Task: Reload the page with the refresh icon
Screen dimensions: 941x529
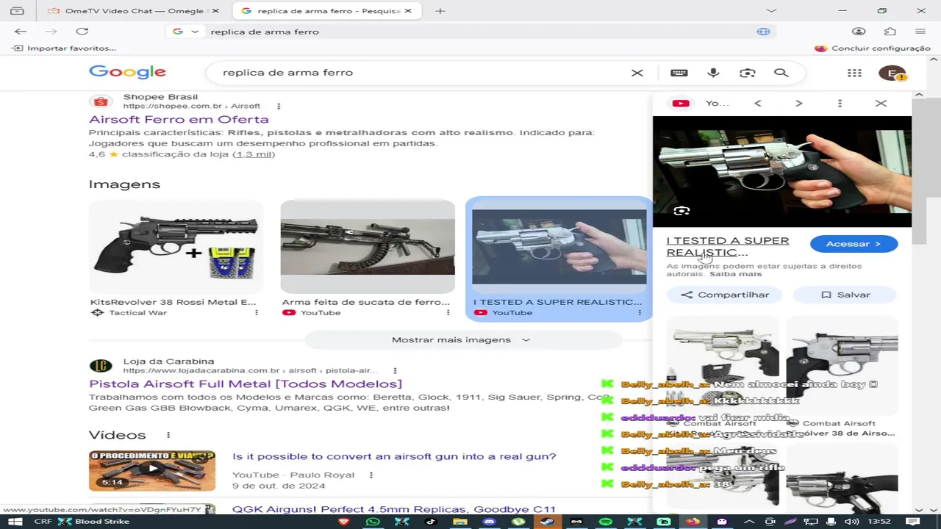Action: pos(82,32)
